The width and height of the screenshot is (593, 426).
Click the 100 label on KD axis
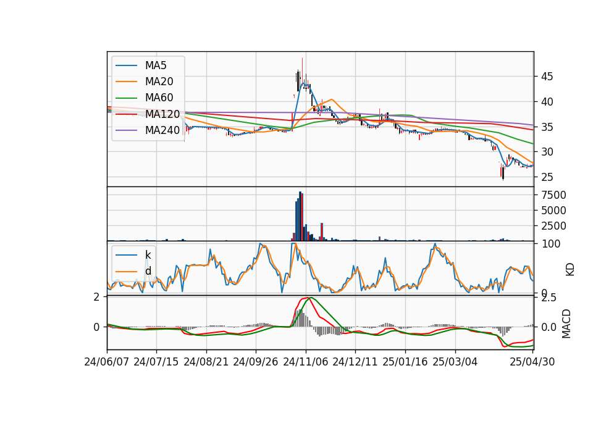pos(551,244)
